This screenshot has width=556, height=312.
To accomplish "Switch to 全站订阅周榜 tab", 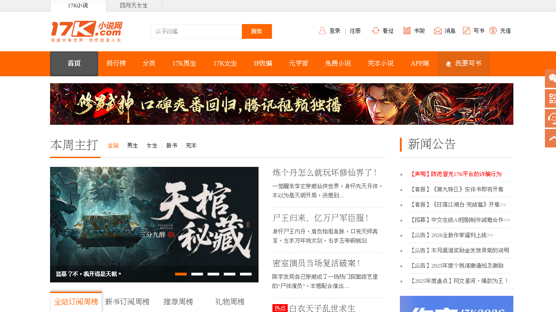I will click(76, 302).
